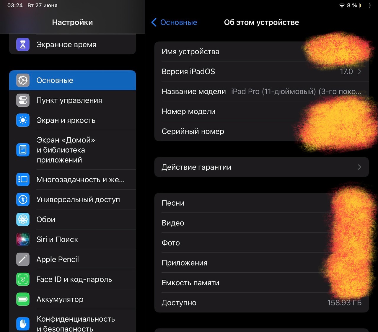Screen dimensions: 378x332
Task: Tap the Вт 27 июня date
Action: (x=43, y=5)
